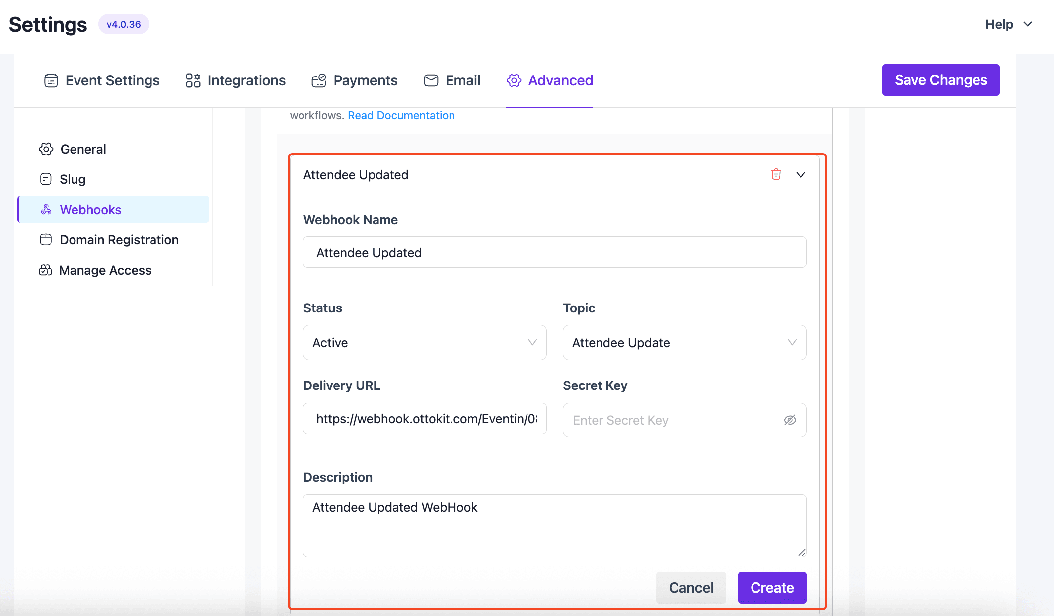The width and height of the screenshot is (1054, 616).
Task: Open the Topic dropdown showing Attendee Update
Action: [684, 343]
